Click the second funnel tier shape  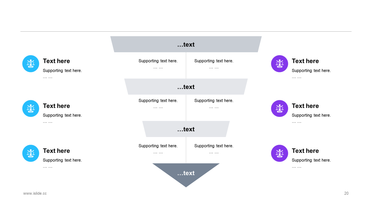tap(186, 87)
